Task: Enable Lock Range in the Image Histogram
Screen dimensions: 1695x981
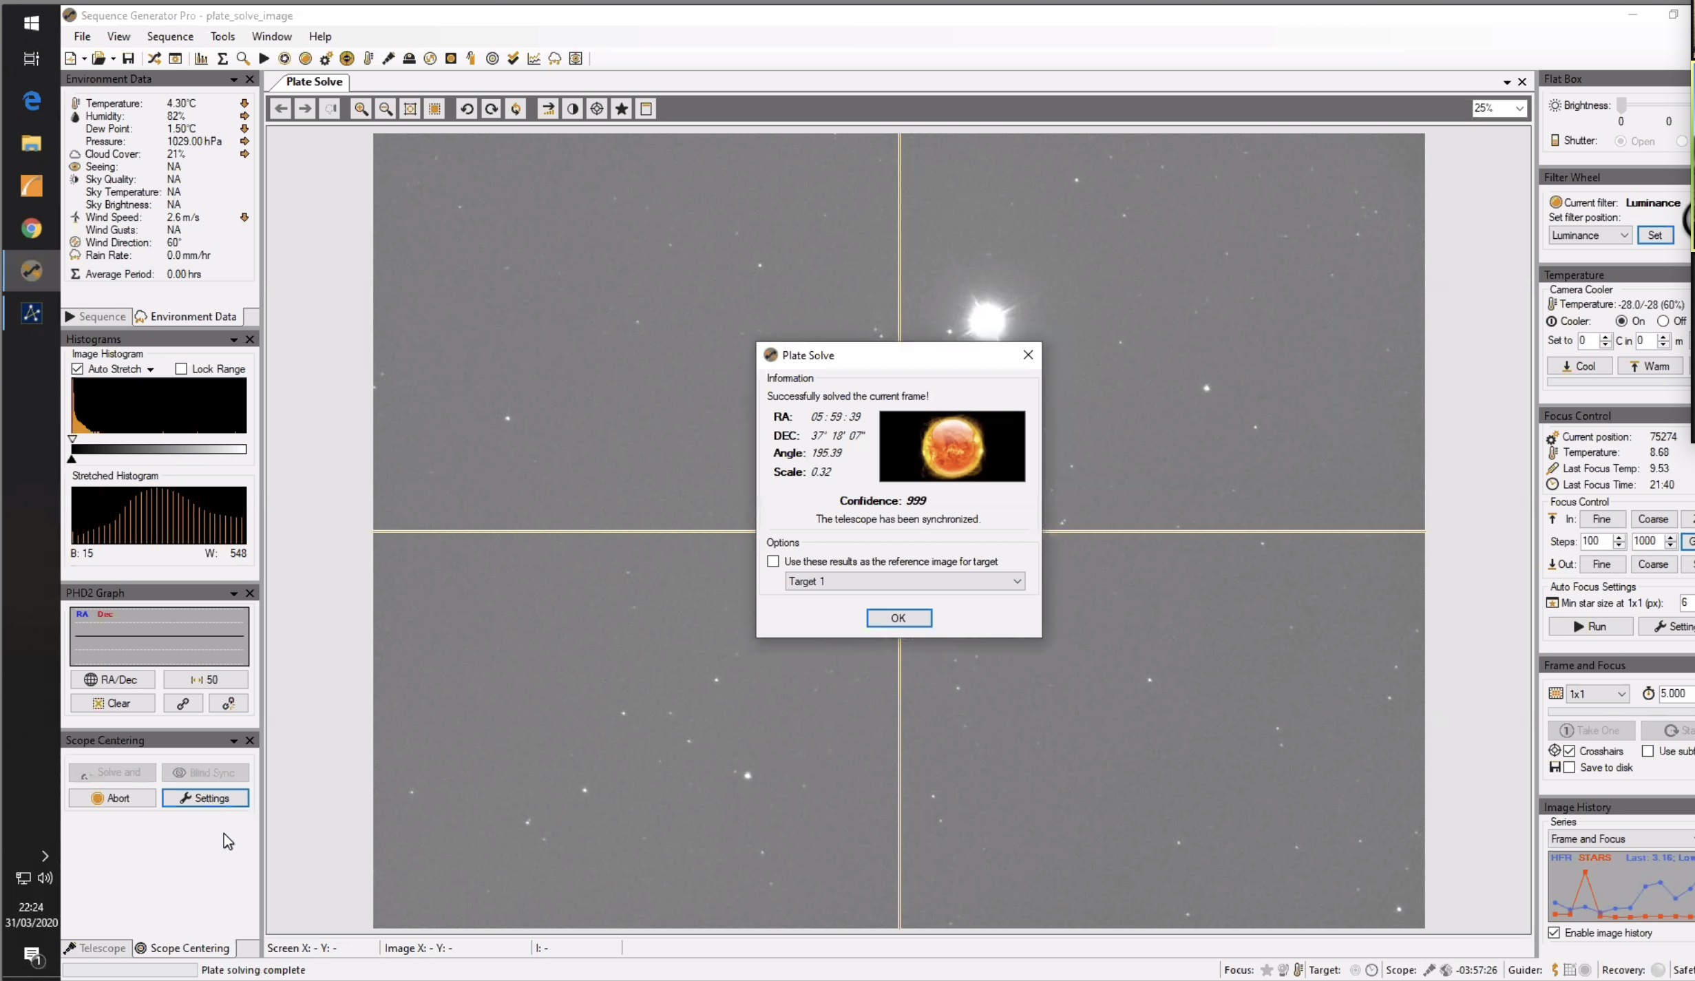Action: [181, 368]
